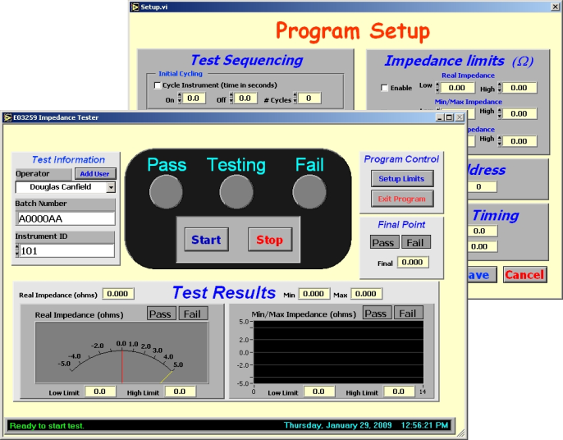The image size is (563, 440).
Task: Click the Batch Number input field
Action: (66, 218)
